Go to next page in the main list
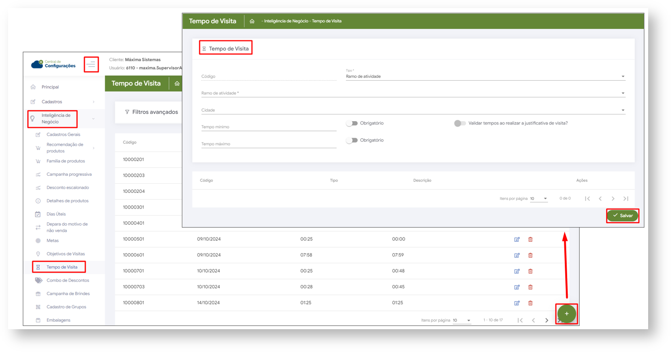 [x=547, y=320]
